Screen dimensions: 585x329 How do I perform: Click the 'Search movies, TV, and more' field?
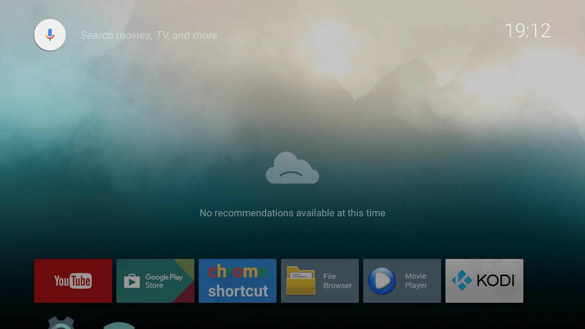coord(149,35)
